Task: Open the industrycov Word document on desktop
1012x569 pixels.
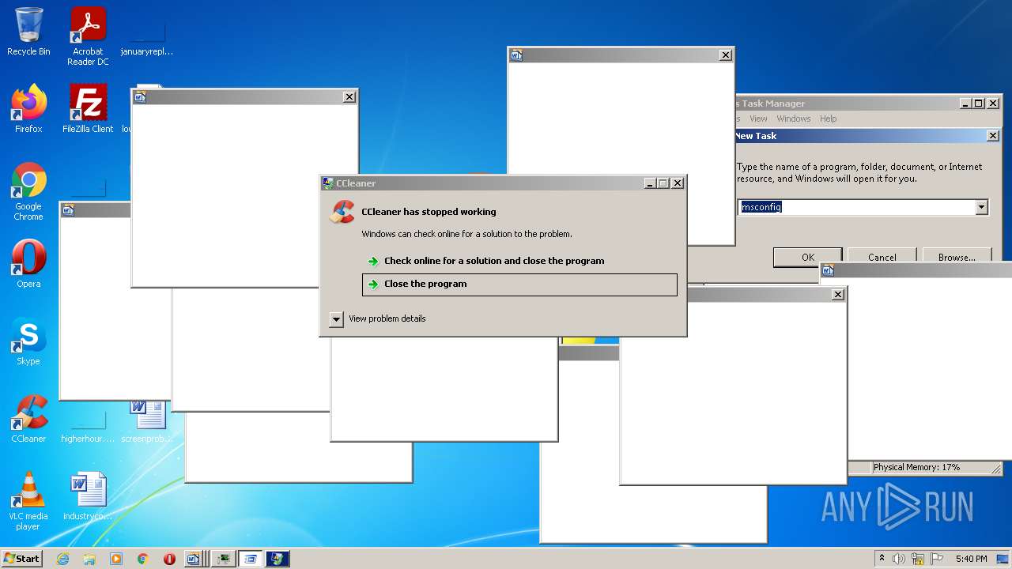Action: coord(88,496)
